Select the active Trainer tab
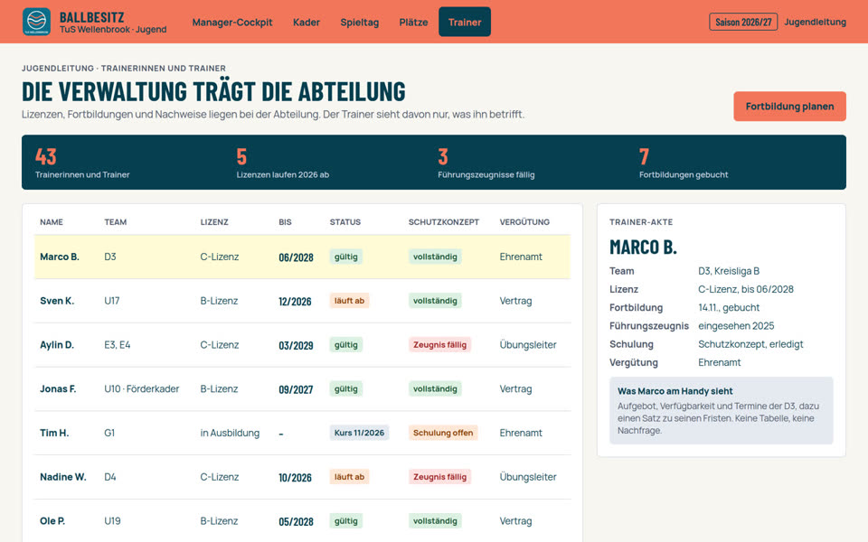Image resolution: width=868 pixels, height=542 pixels. 465,22
